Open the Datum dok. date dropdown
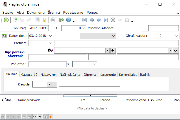The width and height of the screenshot is (180, 120). [x=51, y=36]
